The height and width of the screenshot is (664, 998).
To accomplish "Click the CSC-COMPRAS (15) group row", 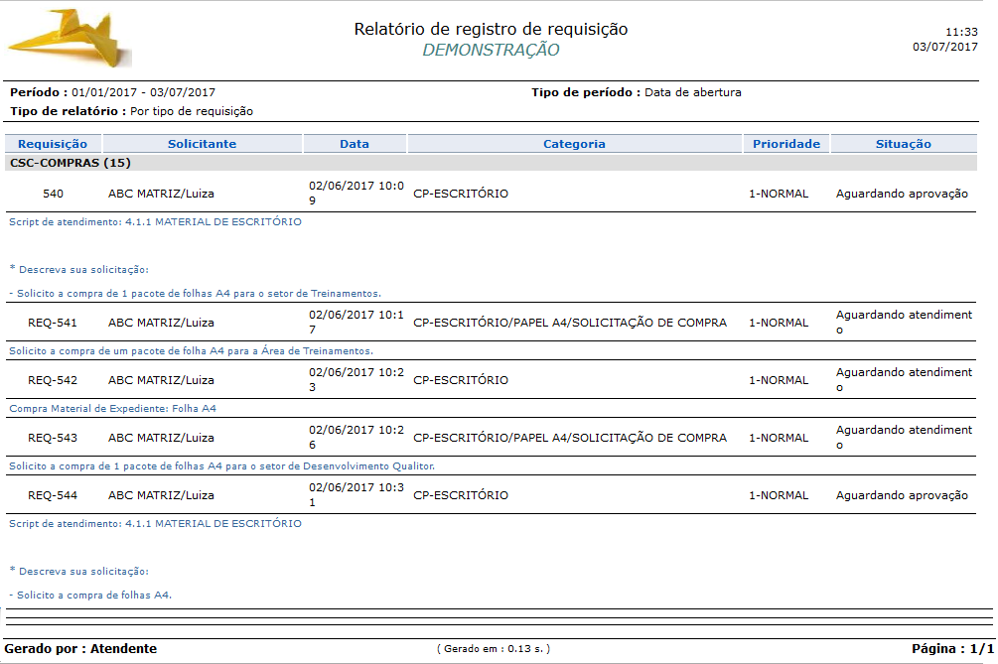I will [x=491, y=163].
